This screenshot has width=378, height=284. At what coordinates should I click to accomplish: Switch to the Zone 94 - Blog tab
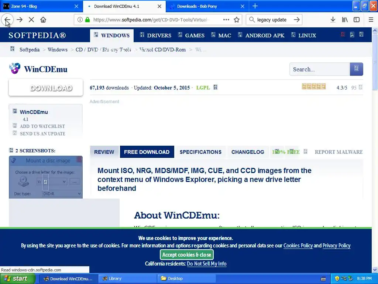point(41,6)
